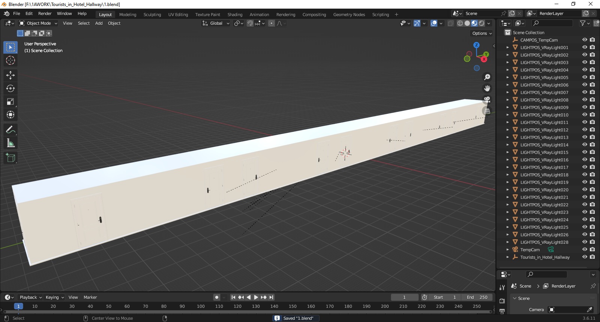Add a new workspace with plus button
Image resolution: width=600 pixels, height=322 pixels.
click(x=396, y=15)
